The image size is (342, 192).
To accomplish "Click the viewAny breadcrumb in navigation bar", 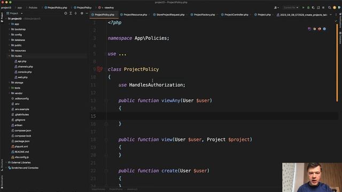I will [x=106, y=7].
